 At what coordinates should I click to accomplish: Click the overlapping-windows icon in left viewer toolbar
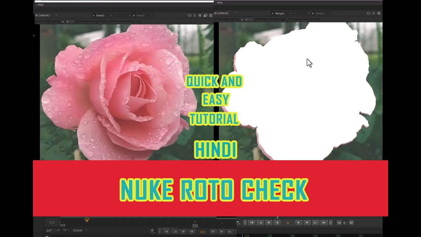(205, 15)
